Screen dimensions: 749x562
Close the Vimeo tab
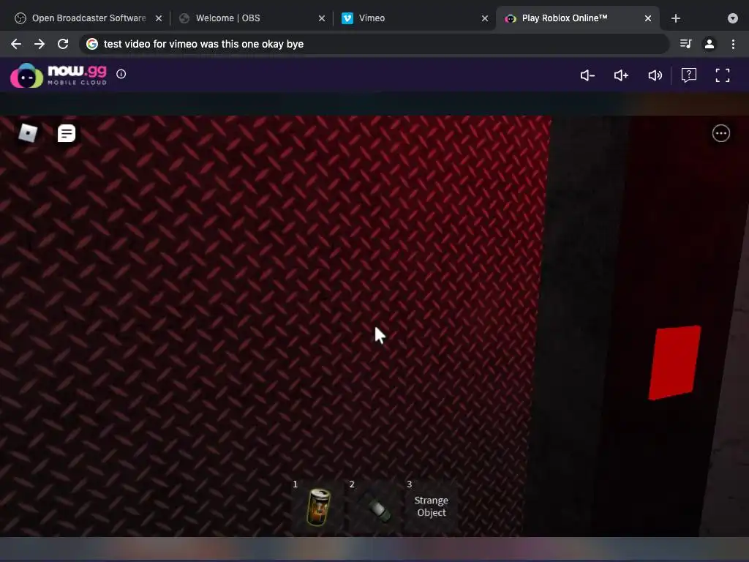pyautogui.click(x=485, y=18)
